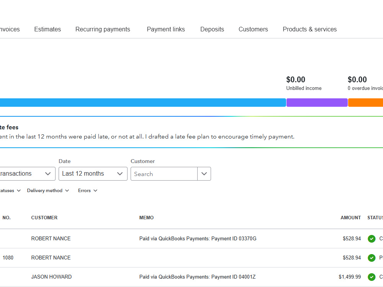This screenshot has height=287, width=383.
Task: Click $528.94 amount in invoice 1080 row
Action: pos(352,258)
